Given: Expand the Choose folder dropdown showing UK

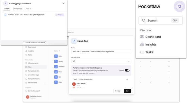Looking at the screenshot, I should (101, 61).
